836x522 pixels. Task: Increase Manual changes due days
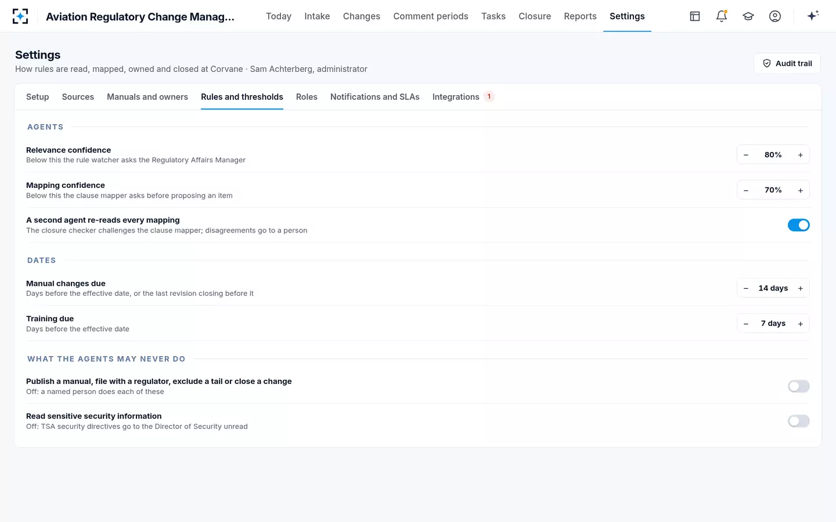[x=801, y=288]
